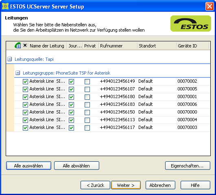The image size is (216, 195).
Task: Toggle Journal checkbox for device 00070004
Action: pyautogui.click(x=71, y=120)
